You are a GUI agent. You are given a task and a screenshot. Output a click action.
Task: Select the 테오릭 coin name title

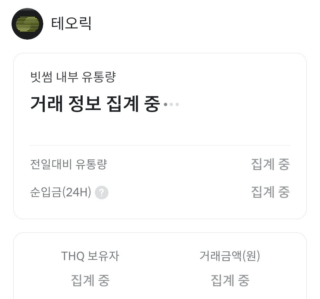tap(71, 24)
